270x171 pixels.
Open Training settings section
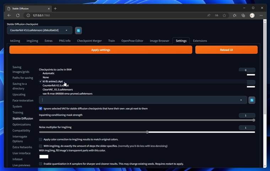click(18, 113)
